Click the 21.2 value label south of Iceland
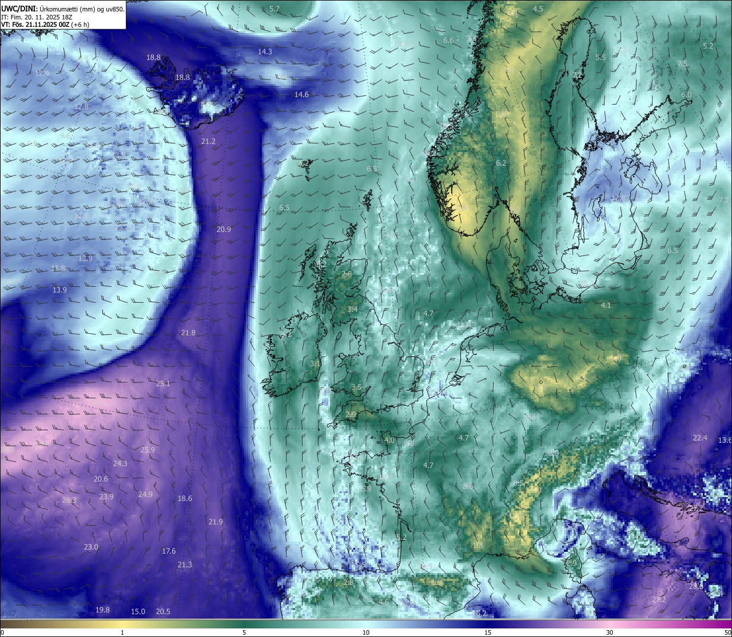Viewport: 732px width, 637px height. point(208,141)
